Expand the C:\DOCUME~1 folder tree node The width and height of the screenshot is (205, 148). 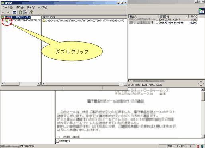(3, 20)
